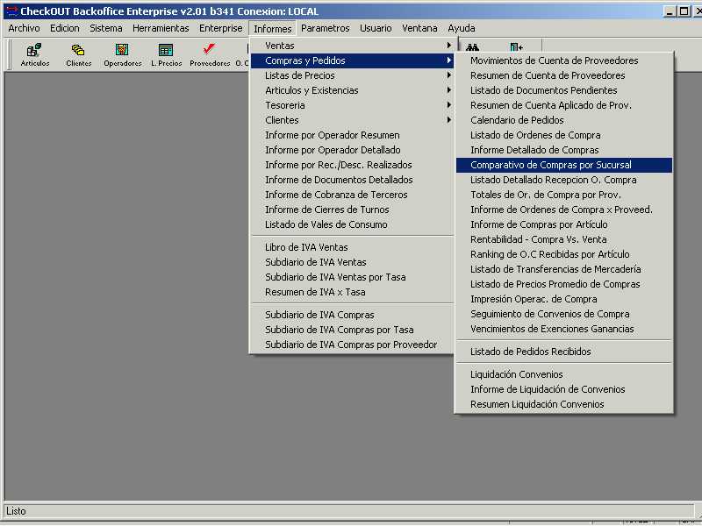Click the exit door toolbar icon
702x526 pixels.
coord(516,47)
